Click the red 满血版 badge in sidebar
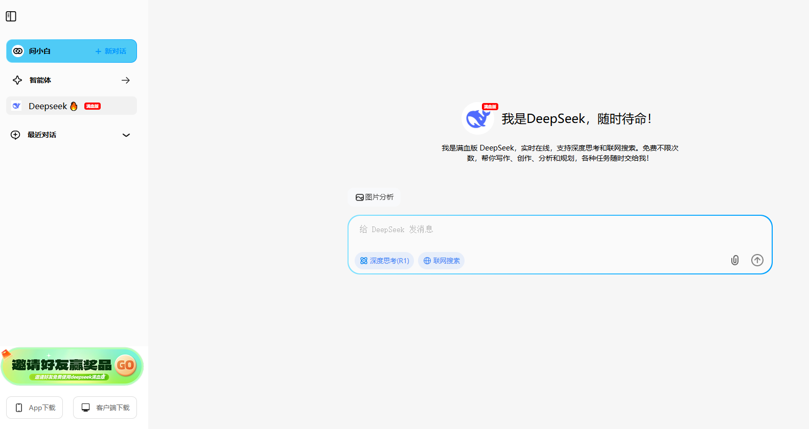Image resolution: width=809 pixels, height=429 pixels. (93, 106)
